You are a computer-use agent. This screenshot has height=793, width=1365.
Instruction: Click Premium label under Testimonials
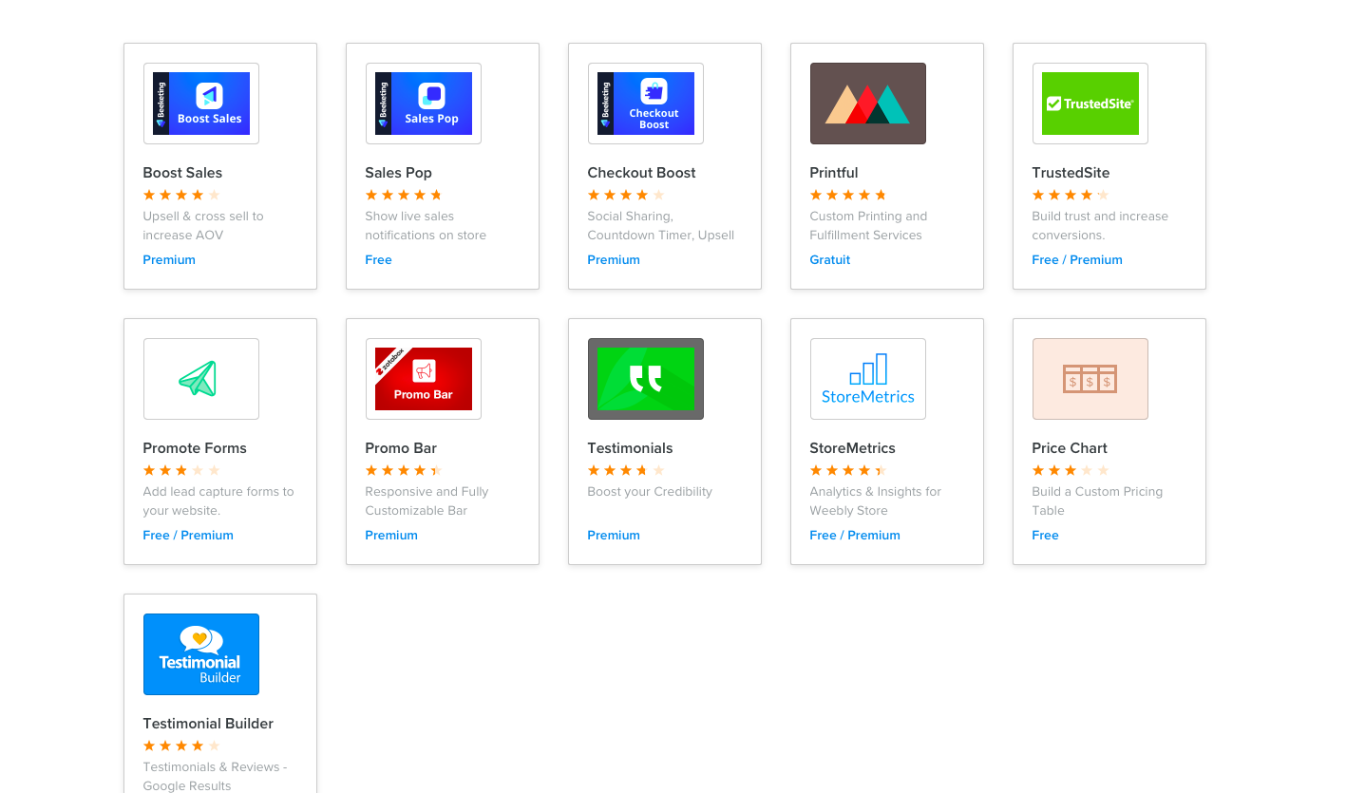pyautogui.click(x=614, y=535)
